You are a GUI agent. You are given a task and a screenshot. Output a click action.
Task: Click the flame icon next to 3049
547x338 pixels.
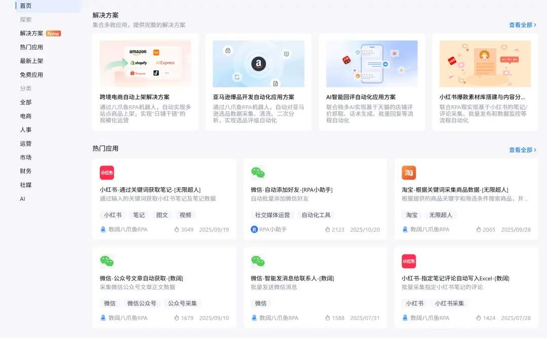(x=177, y=229)
